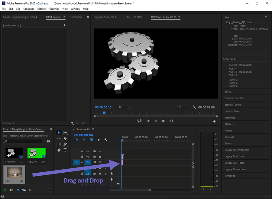The width and height of the screenshot is (272, 199).
Task: Open the project Sort Icons menu
Action: click(49, 190)
